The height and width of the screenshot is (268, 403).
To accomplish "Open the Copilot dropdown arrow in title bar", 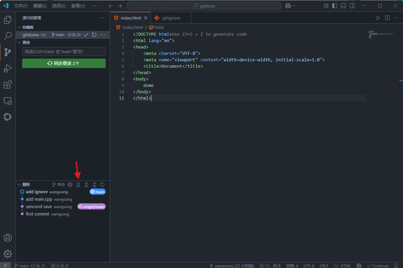I will click(x=294, y=6).
